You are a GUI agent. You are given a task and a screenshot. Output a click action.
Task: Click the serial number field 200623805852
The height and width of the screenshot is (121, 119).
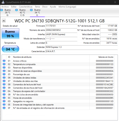[x=61, y=30]
